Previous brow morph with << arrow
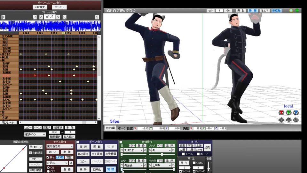Image resolution: width=307 pixels, height=173 pixels. click(x=122, y=165)
